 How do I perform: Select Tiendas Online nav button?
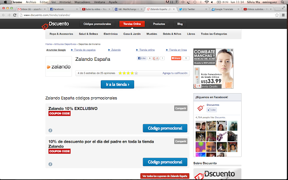132,24
